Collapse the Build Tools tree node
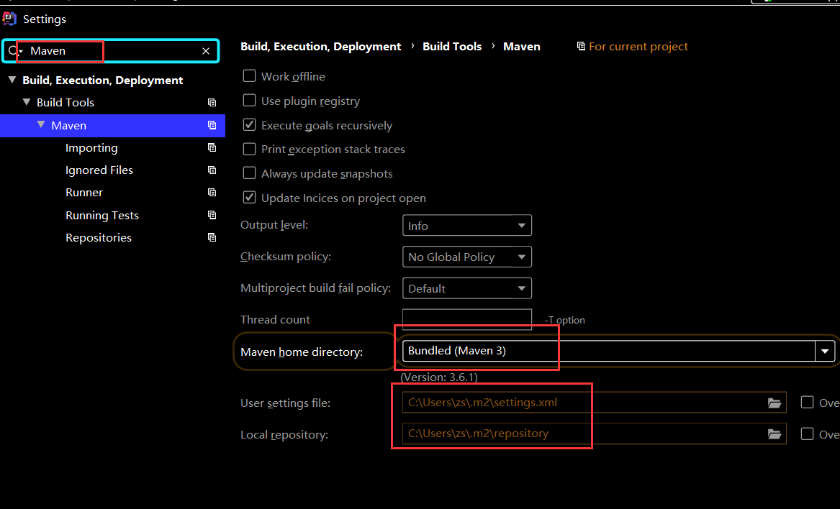 coord(26,101)
